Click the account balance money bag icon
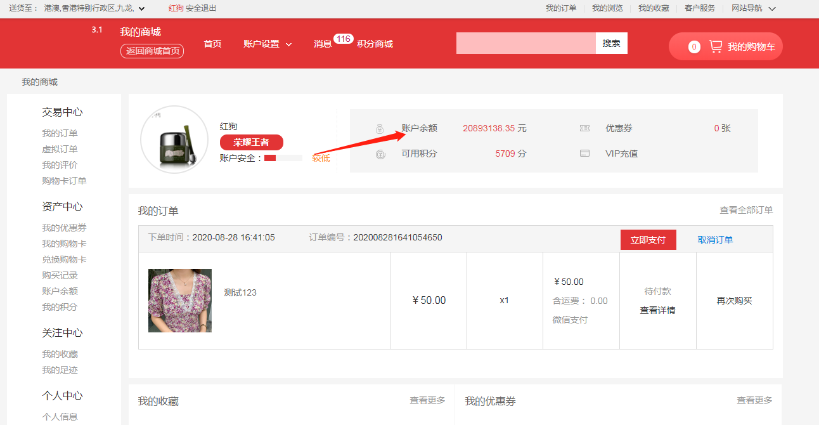 coord(380,129)
